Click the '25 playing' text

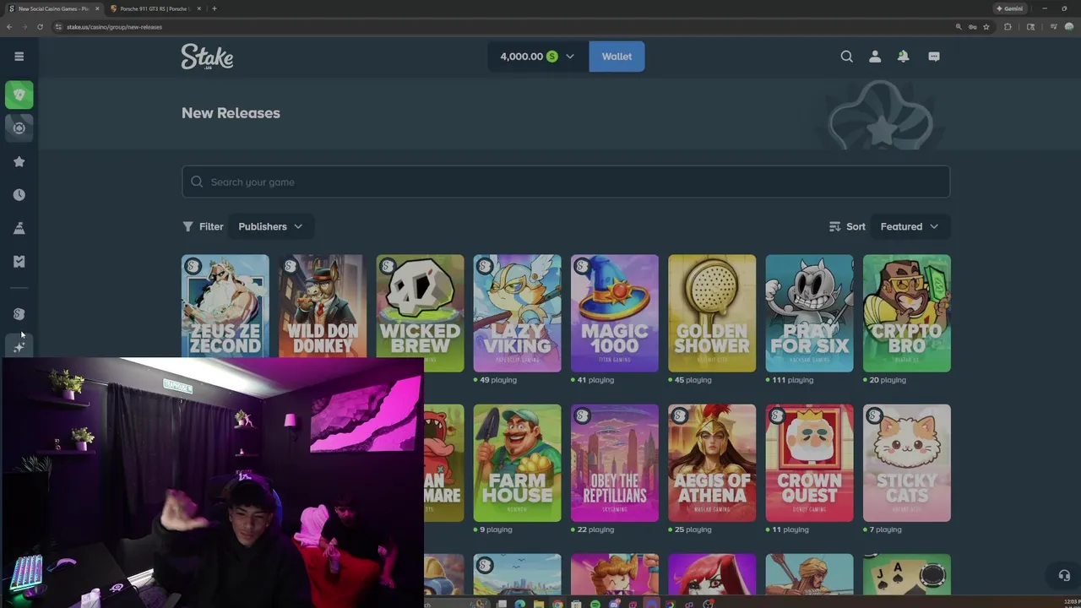coord(693,529)
